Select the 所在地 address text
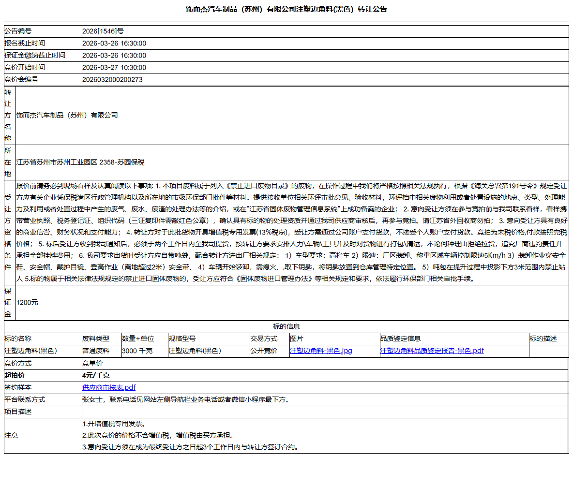Image resolution: width=573 pixels, height=486 pixels. (77, 162)
